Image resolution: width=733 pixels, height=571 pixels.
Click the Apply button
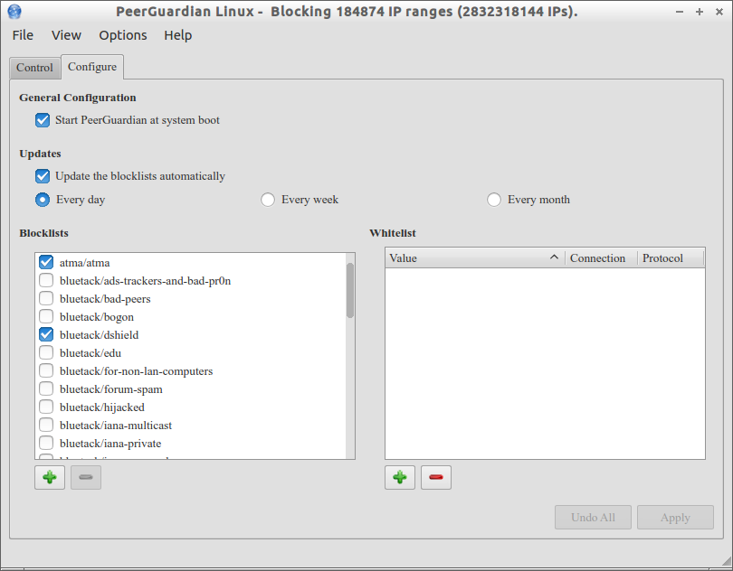675,518
